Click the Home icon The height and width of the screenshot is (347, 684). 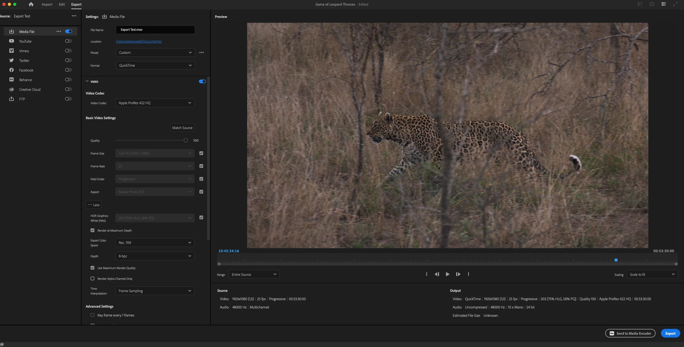tap(31, 4)
